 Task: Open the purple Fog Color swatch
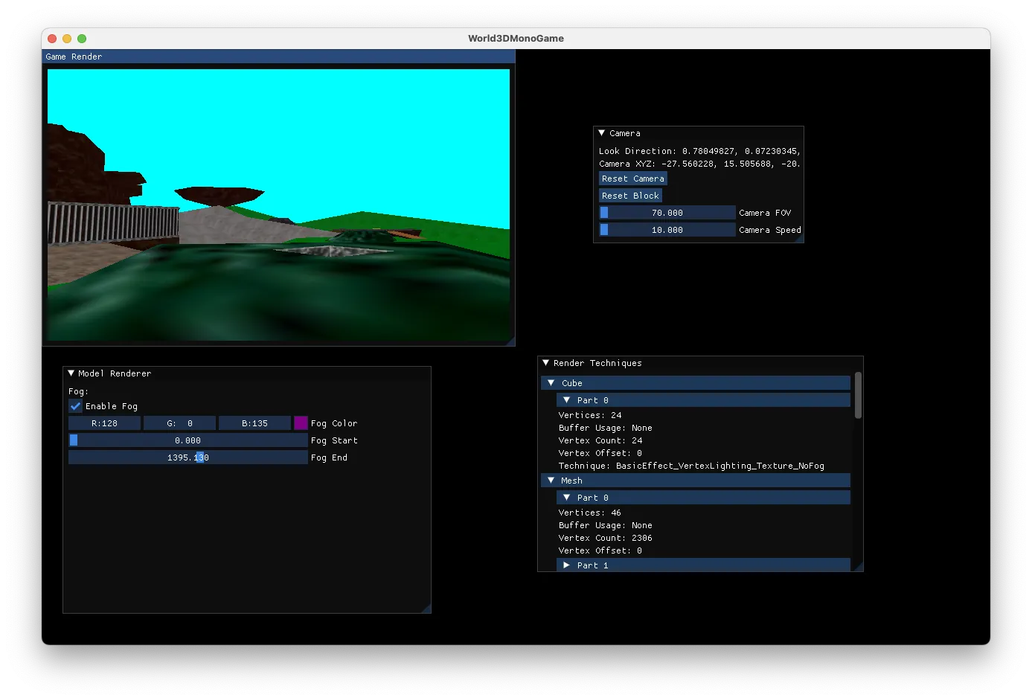point(301,423)
